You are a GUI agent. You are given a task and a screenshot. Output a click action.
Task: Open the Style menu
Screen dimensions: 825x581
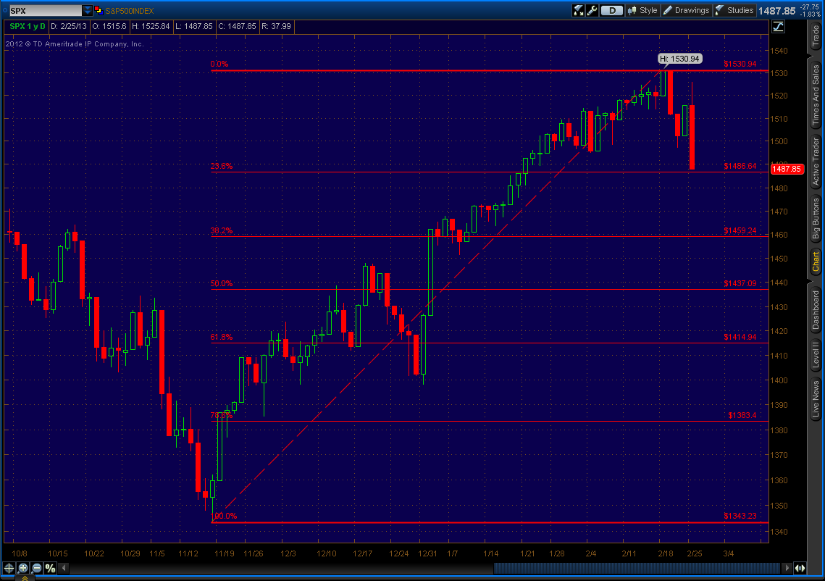[x=642, y=11]
